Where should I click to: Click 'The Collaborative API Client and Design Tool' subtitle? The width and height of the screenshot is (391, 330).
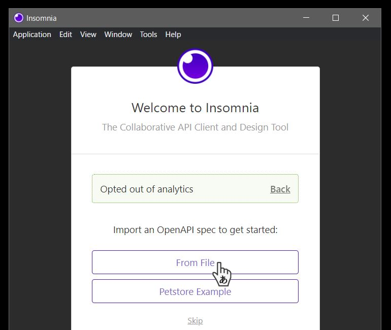pos(195,127)
